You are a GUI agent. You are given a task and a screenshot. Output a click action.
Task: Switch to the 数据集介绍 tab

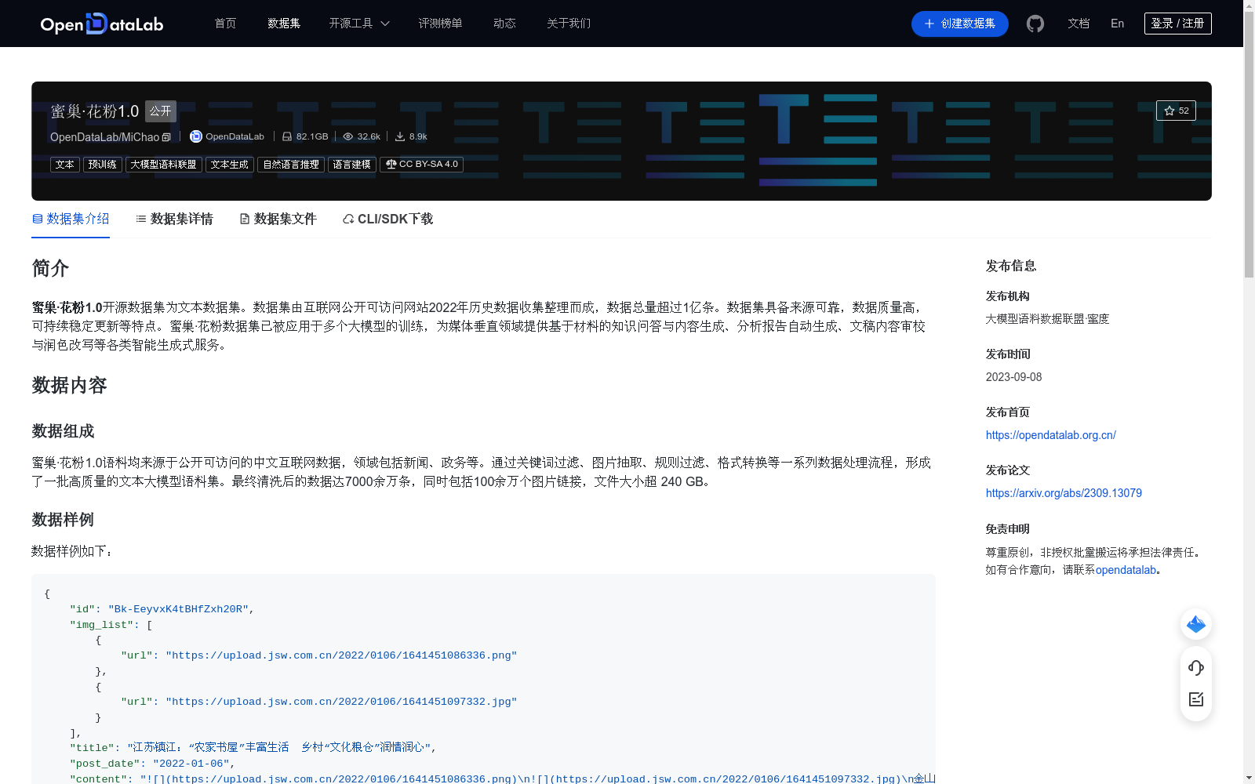(71, 219)
